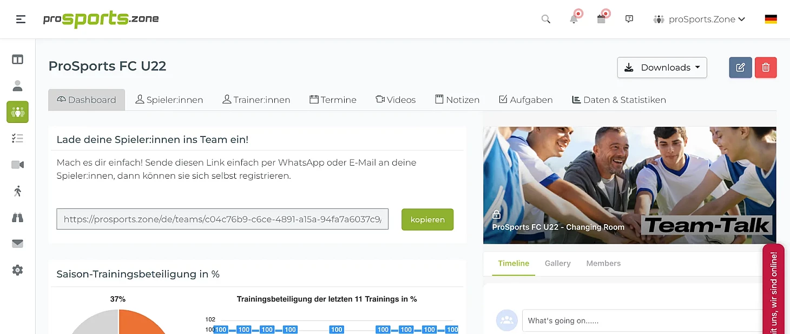Click the calendar icon in header
The width and height of the screenshot is (790, 334).
601,19
